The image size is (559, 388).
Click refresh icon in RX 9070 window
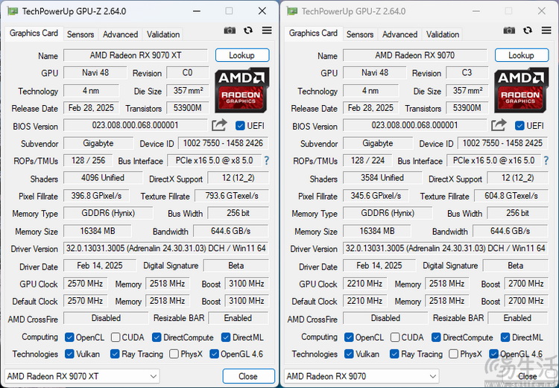(528, 31)
